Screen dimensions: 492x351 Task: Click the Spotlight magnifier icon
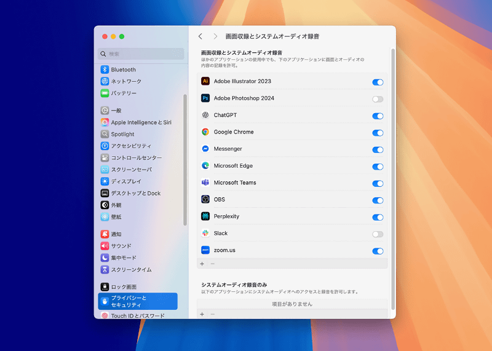[x=105, y=134]
